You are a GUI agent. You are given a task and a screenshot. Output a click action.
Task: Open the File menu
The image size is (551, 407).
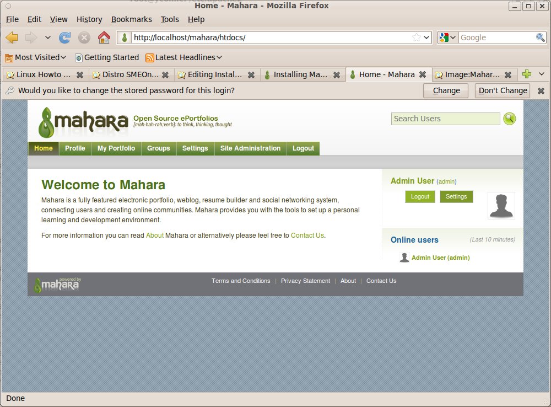[12, 19]
